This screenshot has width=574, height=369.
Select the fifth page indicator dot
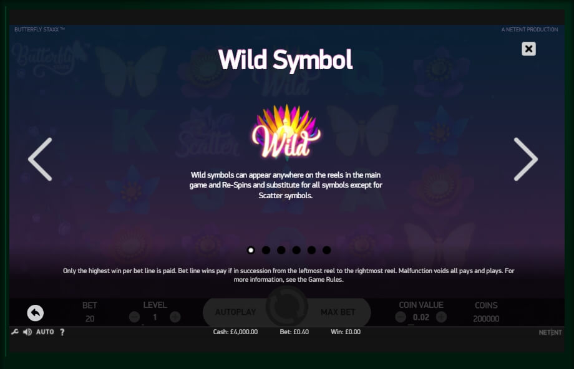tap(311, 250)
